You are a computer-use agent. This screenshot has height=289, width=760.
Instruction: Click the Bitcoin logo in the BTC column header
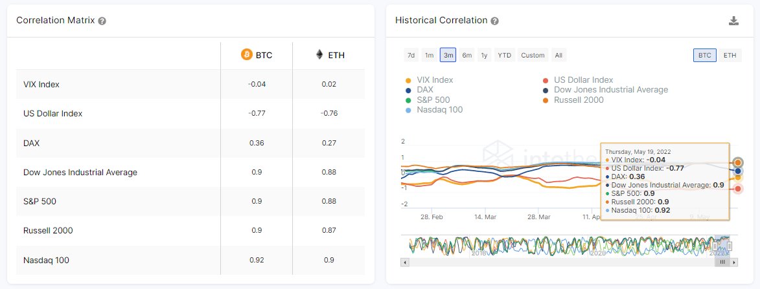tap(247, 54)
